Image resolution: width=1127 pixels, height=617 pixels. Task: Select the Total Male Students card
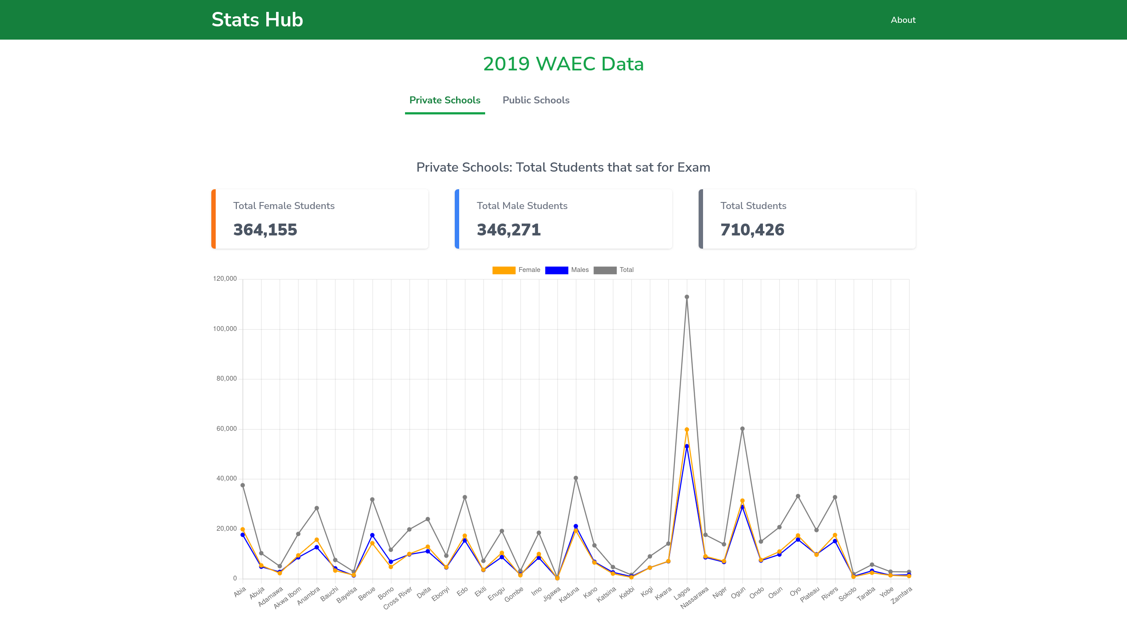(564, 219)
